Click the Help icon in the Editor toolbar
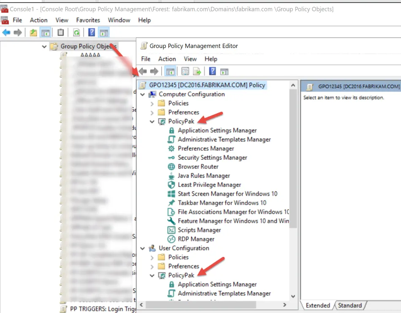401x313 pixels. pos(213,71)
